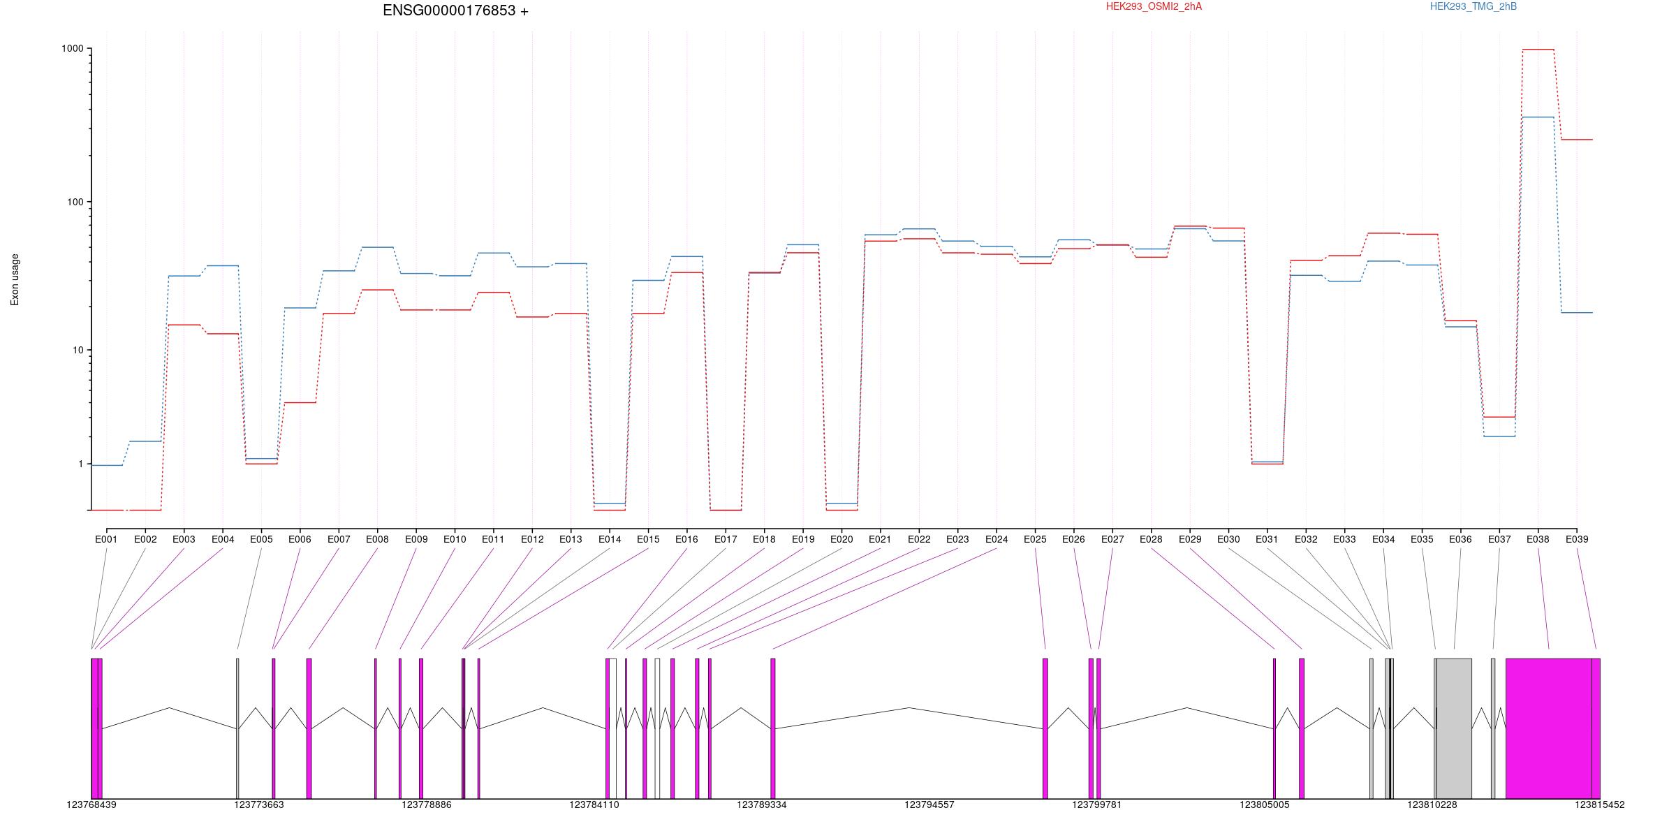Click exon label E035
Image resolution: width=1676 pixels, height=838 pixels.
coord(1422,539)
